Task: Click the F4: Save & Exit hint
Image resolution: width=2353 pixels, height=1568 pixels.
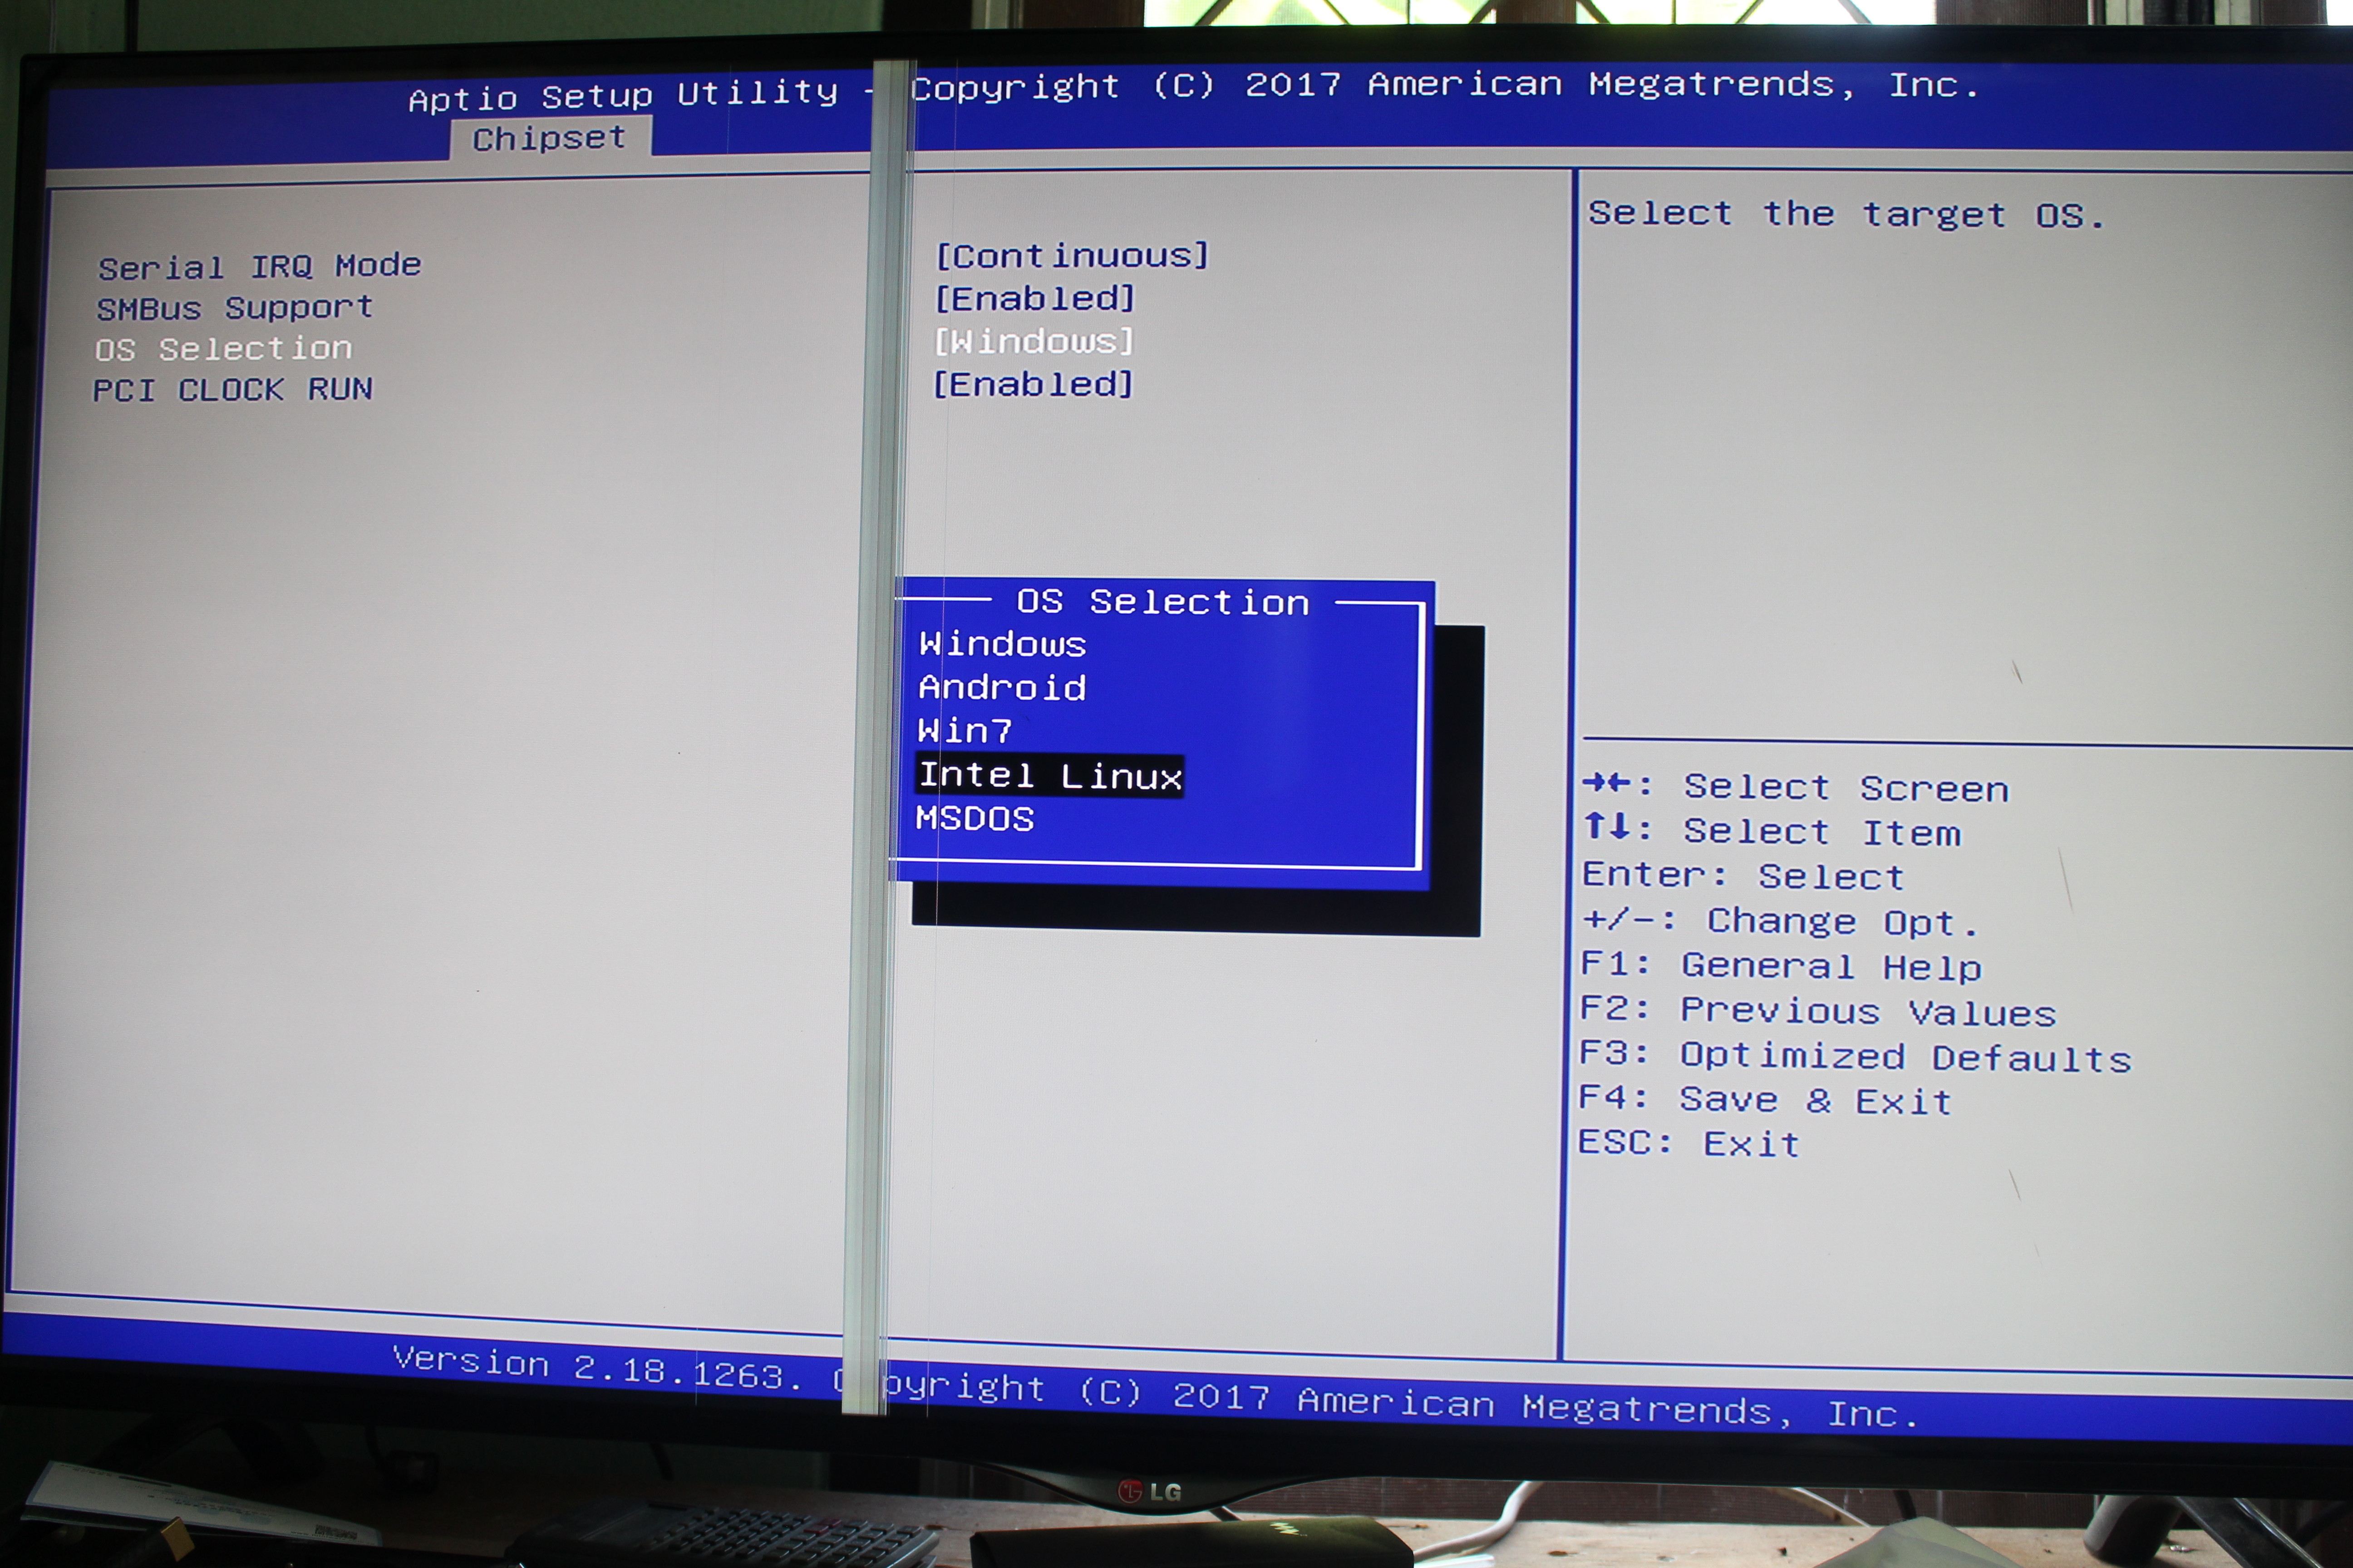Action: (1765, 1100)
